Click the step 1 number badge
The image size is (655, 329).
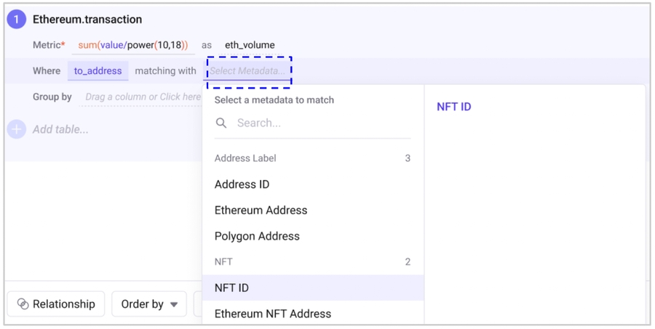coord(17,20)
